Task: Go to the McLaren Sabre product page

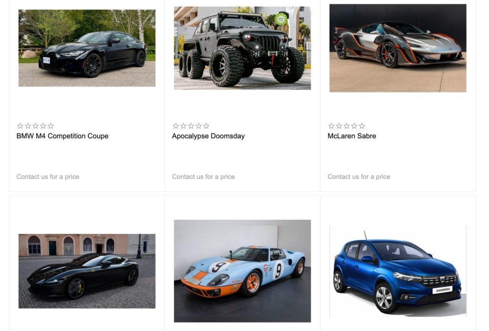Action: pyautogui.click(x=352, y=136)
